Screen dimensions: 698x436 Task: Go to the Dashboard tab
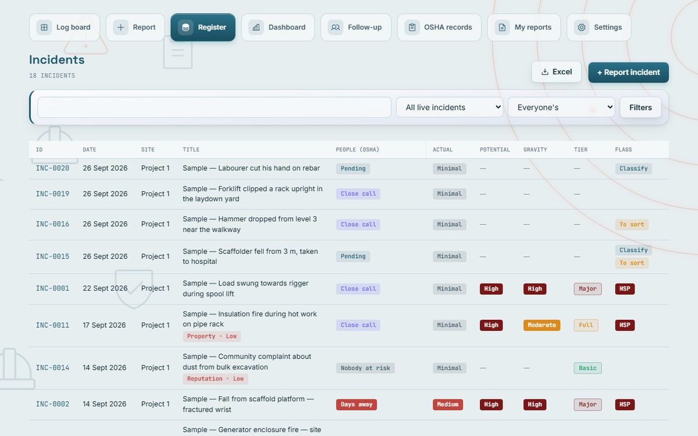(x=278, y=27)
